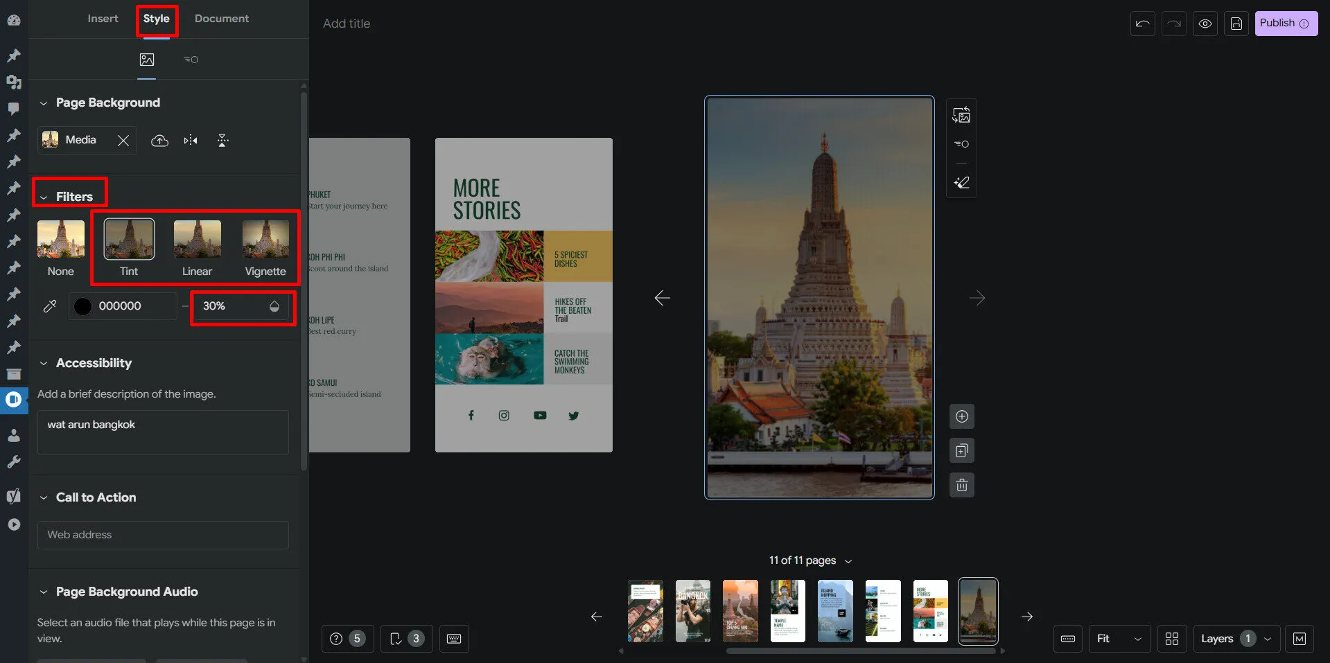Click the black 000000 color swatch
Screen dimensions: 1330x663
pos(82,306)
